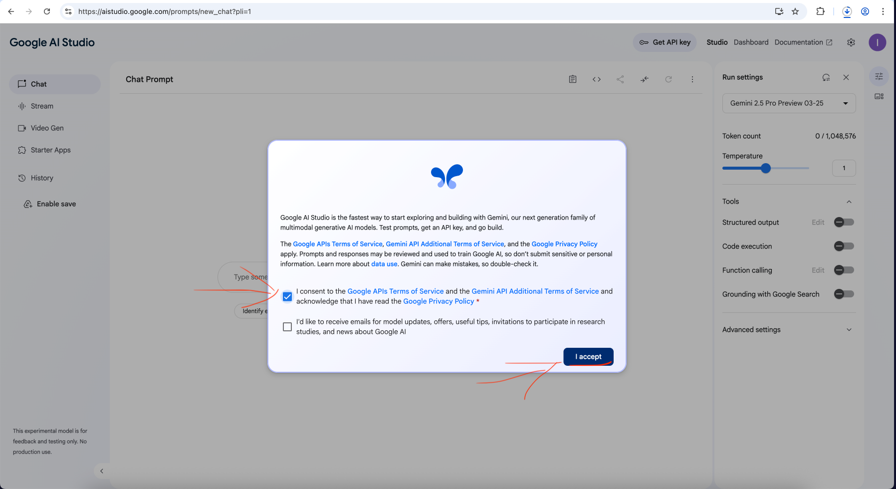Click the install app icon in address bar
Image resolution: width=896 pixels, height=489 pixels.
pyautogui.click(x=779, y=11)
